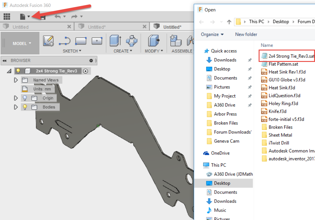Close the second Untitled* tab
The width and height of the screenshot is (315, 220).
(144, 26)
